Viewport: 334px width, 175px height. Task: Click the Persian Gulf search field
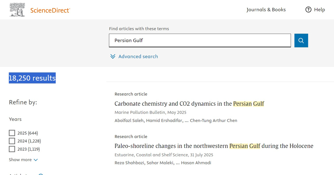coord(200,40)
